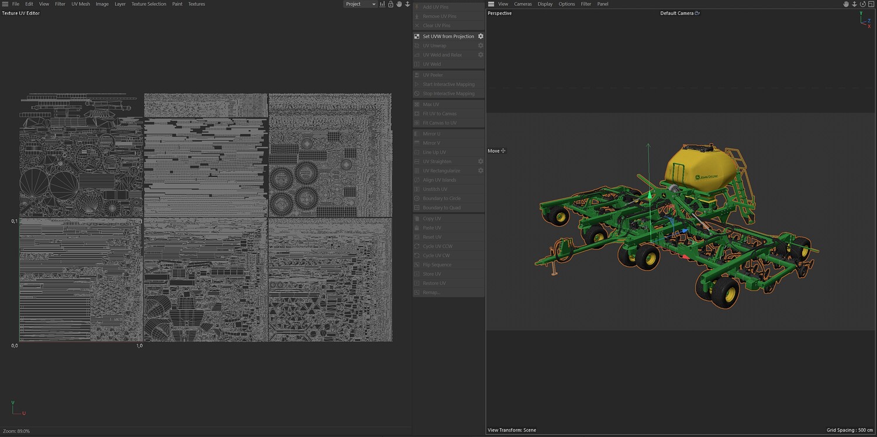Toggle the viewport maximize layout icon

871,4
